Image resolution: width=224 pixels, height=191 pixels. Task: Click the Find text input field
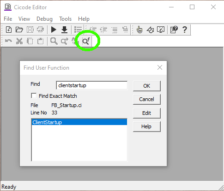pyautogui.click(x=92, y=85)
